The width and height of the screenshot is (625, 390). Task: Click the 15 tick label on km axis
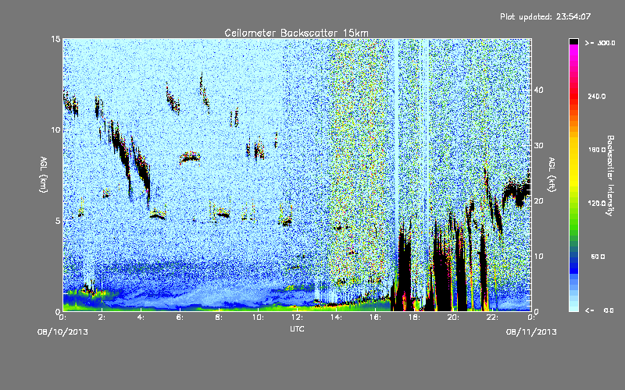[55, 39]
